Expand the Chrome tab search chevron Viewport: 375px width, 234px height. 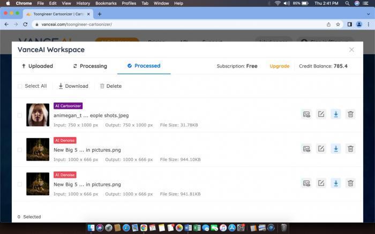pos(369,14)
